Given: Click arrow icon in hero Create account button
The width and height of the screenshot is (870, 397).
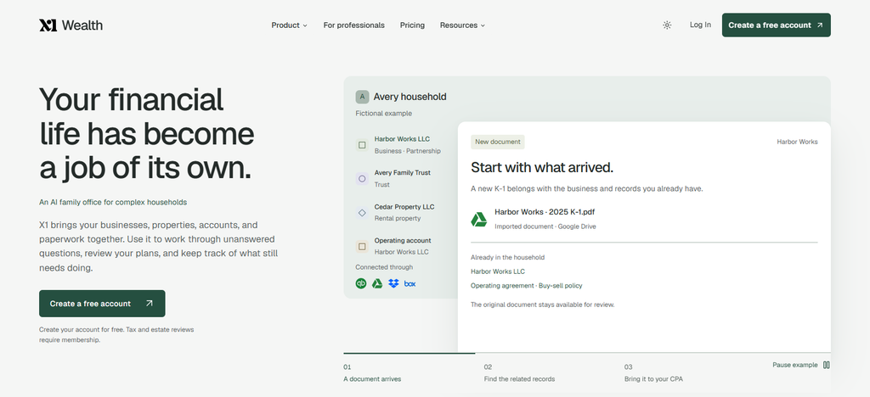Looking at the screenshot, I should tap(150, 304).
